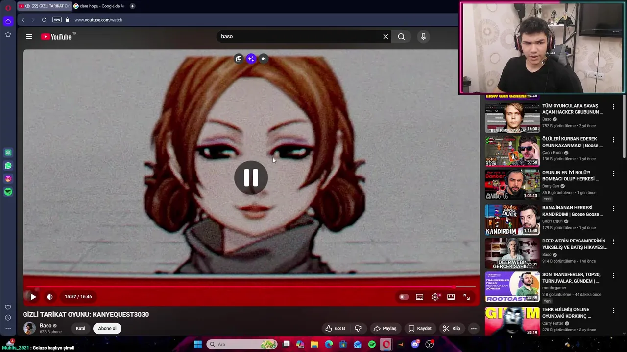This screenshot has height=352, width=627.
Task: Open the sidebar three-dots more menu
Action: pyautogui.click(x=8, y=329)
